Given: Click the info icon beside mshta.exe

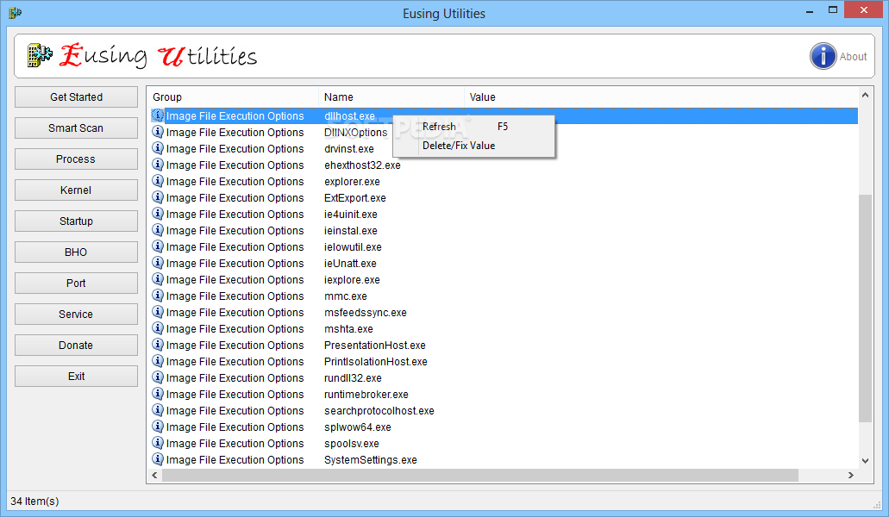Looking at the screenshot, I should [158, 329].
